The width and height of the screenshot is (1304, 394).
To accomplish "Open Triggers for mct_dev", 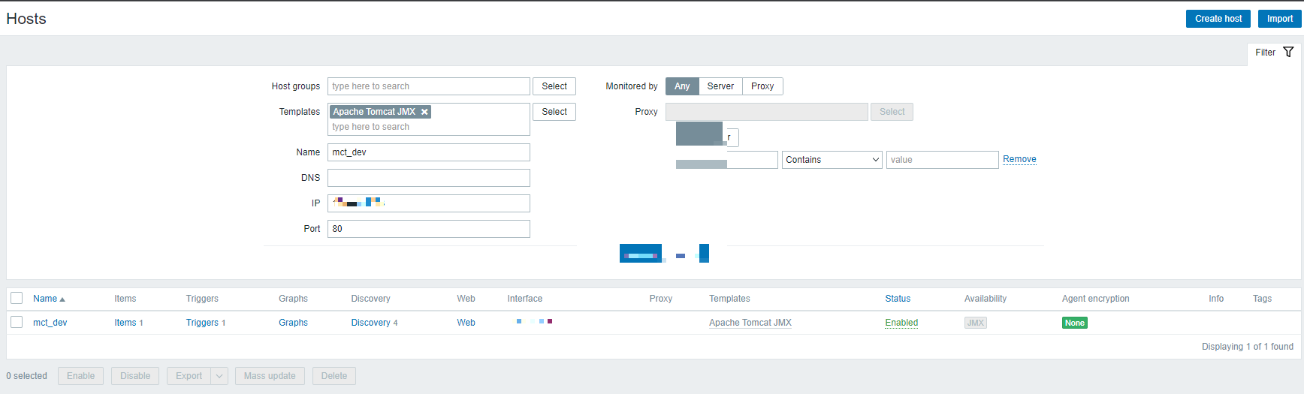I will [202, 323].
